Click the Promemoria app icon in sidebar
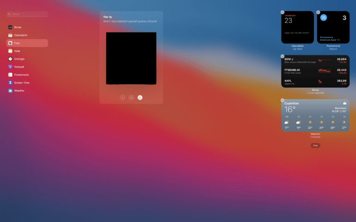This screenshot has width=356, height=222. pyautogui.click(x=10, y=75)
